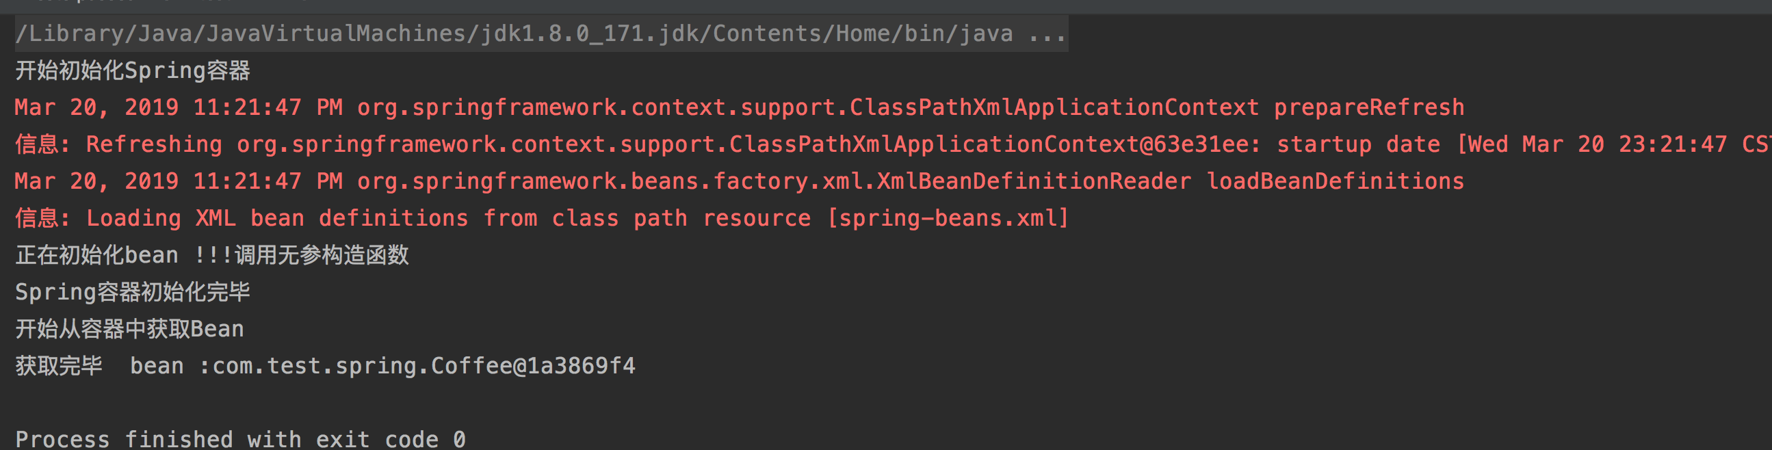Viewport: 1772px width, 450px height.
Task: Click the 'Loading XML bean definitions' text
Action: point(276,218)
